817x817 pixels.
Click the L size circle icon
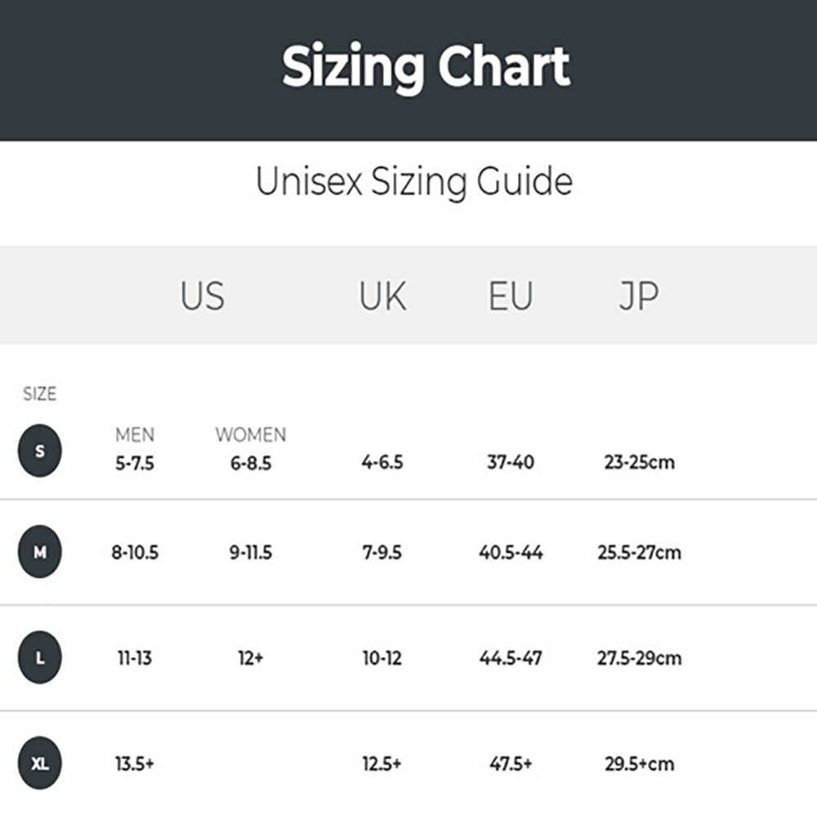(40, 659)
